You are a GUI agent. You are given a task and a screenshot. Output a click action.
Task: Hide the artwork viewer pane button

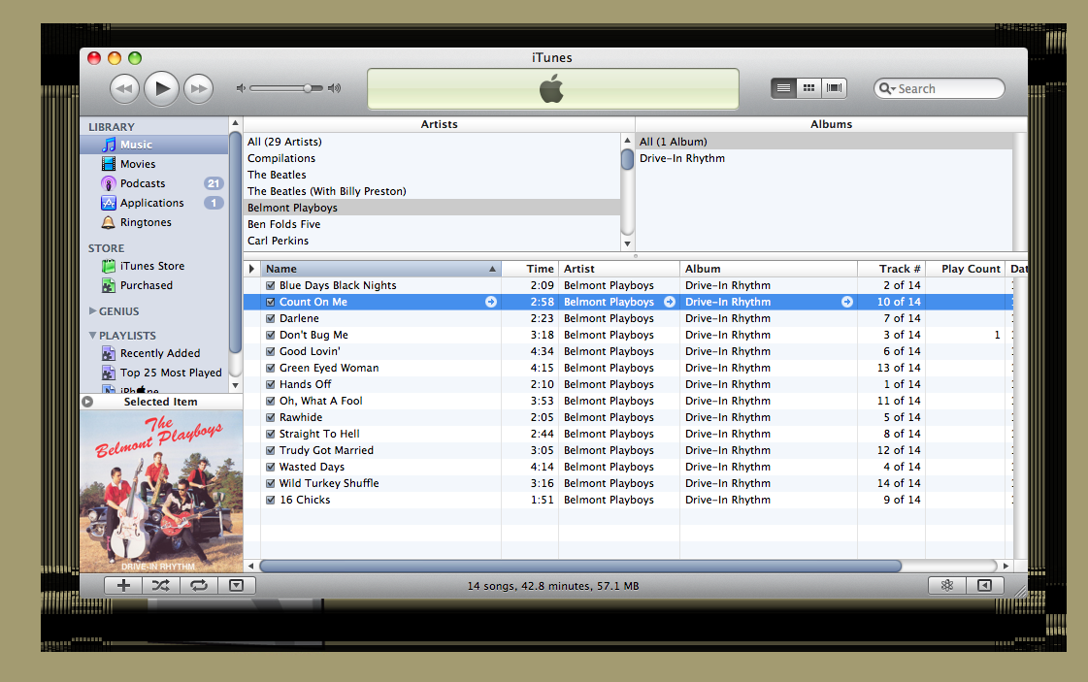237,586
